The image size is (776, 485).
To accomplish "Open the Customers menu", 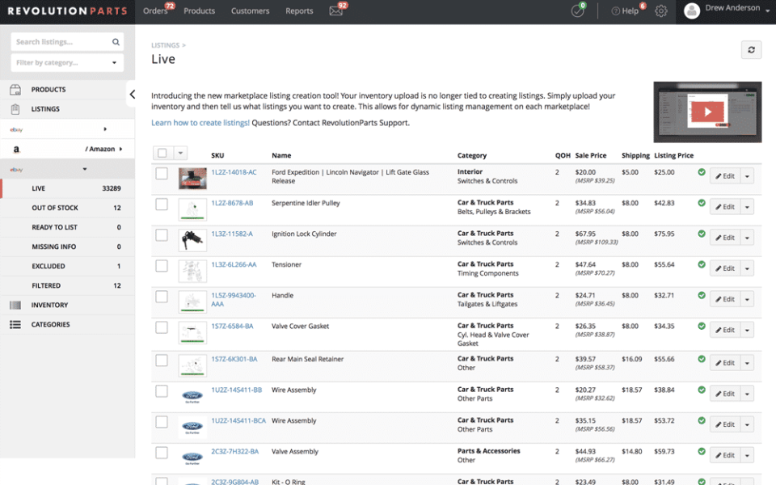I will (x=250, y=11).
